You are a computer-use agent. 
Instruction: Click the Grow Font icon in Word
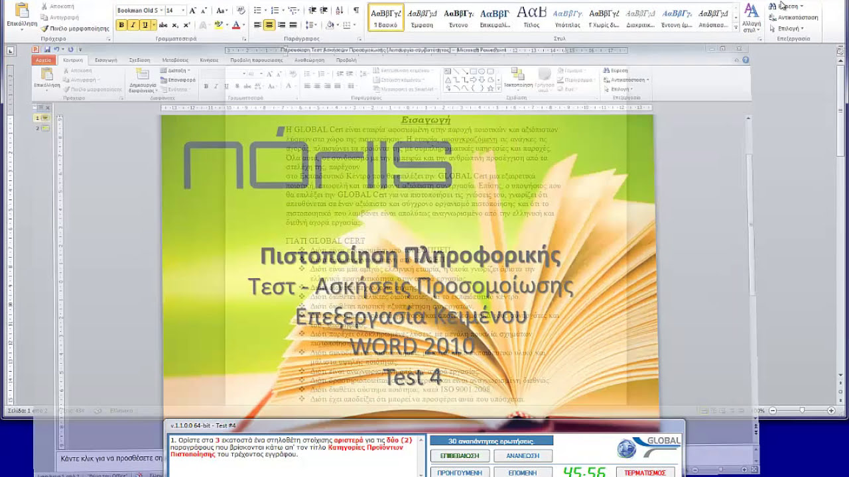(x=193, y=11)
